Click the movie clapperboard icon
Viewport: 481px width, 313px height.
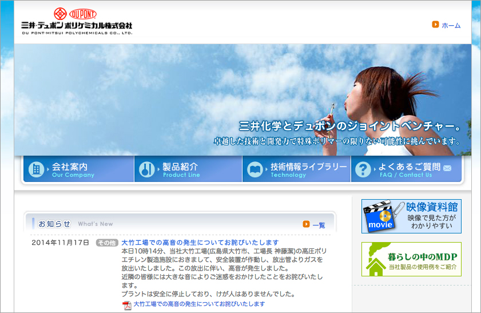(x=380, y=216)
